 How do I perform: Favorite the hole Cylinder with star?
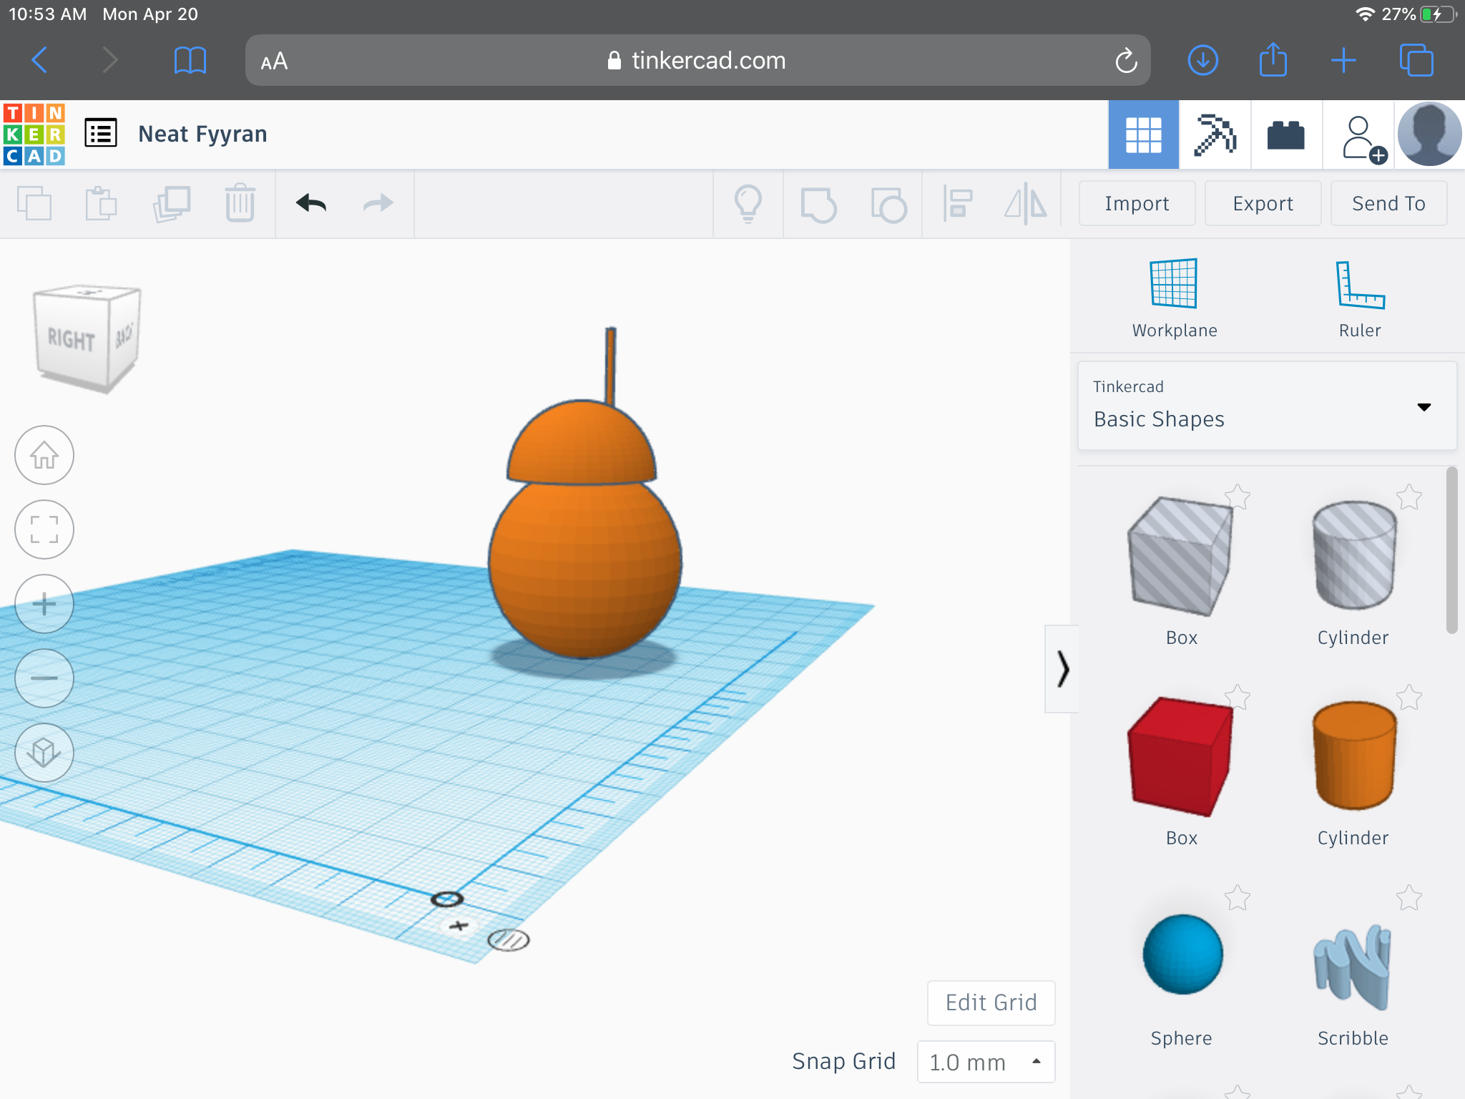(1409, 497)
